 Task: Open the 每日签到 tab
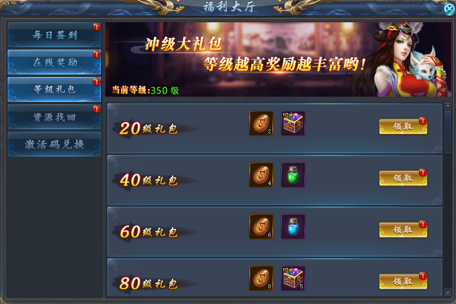(54, 35)
